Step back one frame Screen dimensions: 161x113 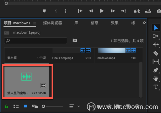pyautogui.click(x=91, y=11)
